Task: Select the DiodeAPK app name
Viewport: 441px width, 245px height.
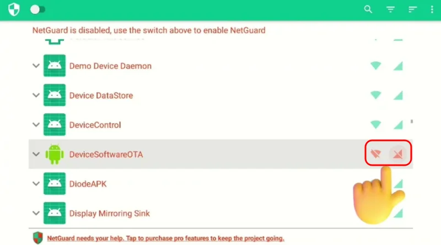Action: 88,184
